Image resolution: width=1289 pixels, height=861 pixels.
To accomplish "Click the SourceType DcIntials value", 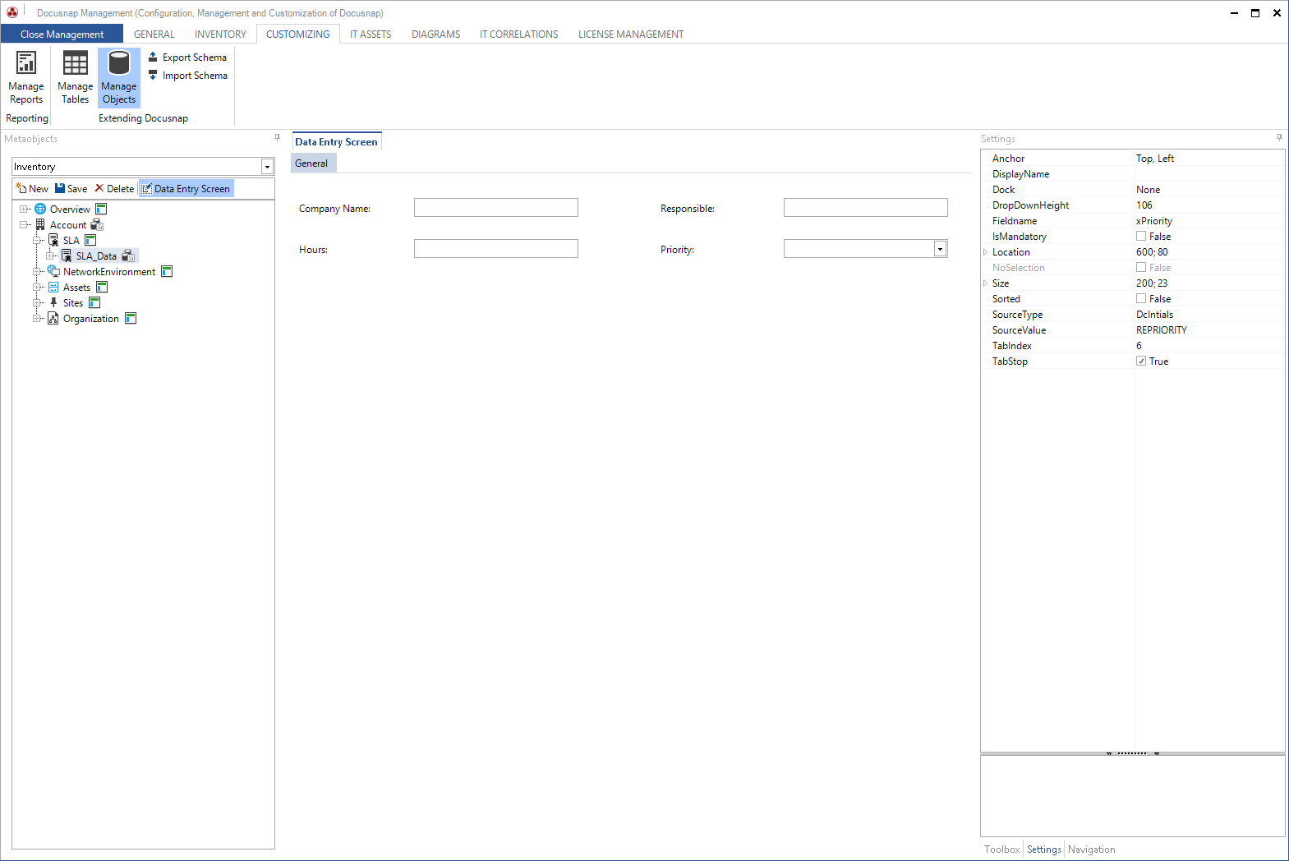I will click(1154, 314).
